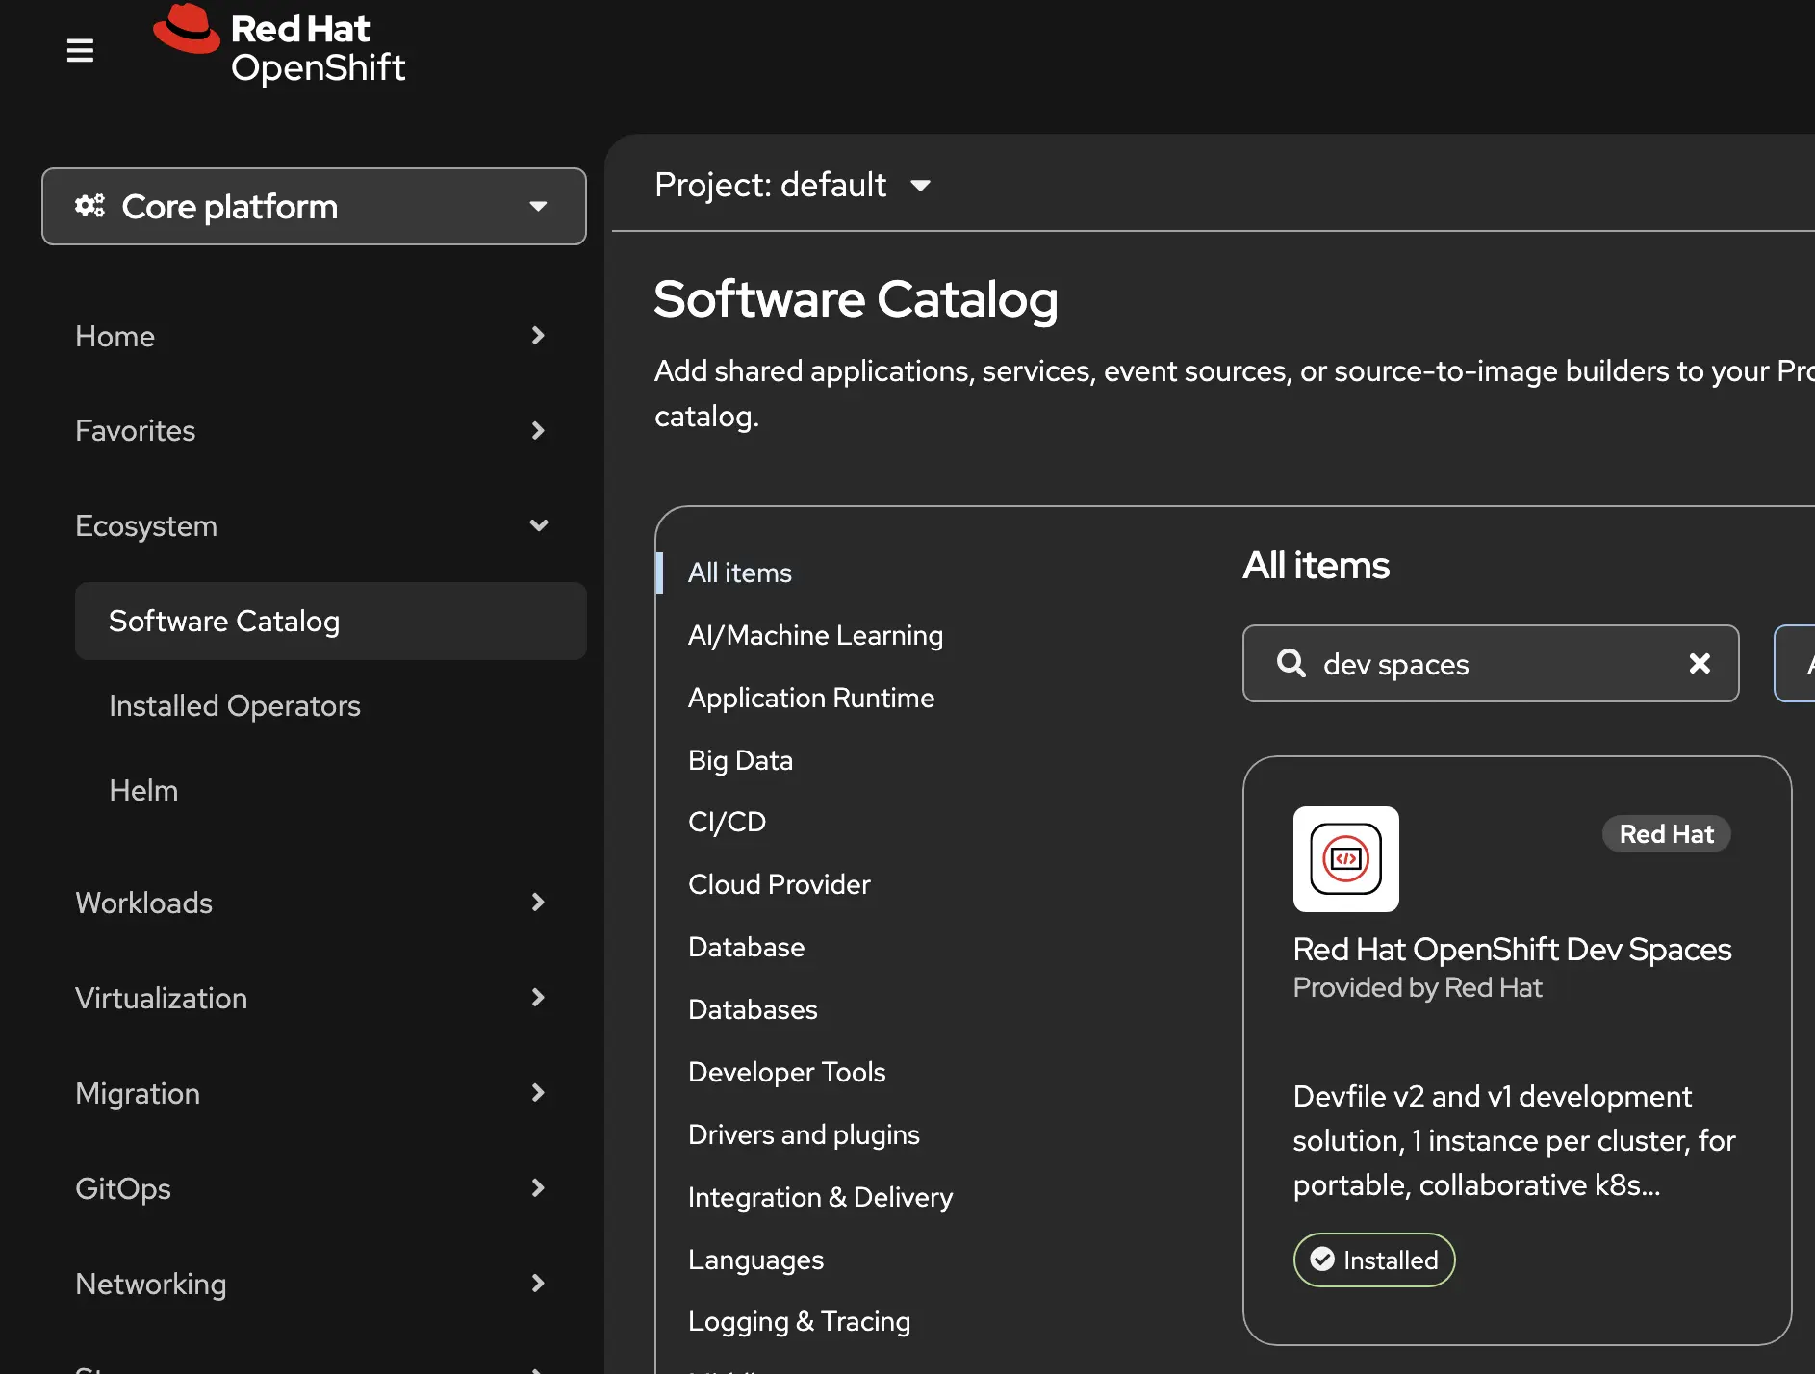Filter by AI/Machine Learning category
The width and height of the screenshot is (1815, 1374).
(x=815, y=635)
